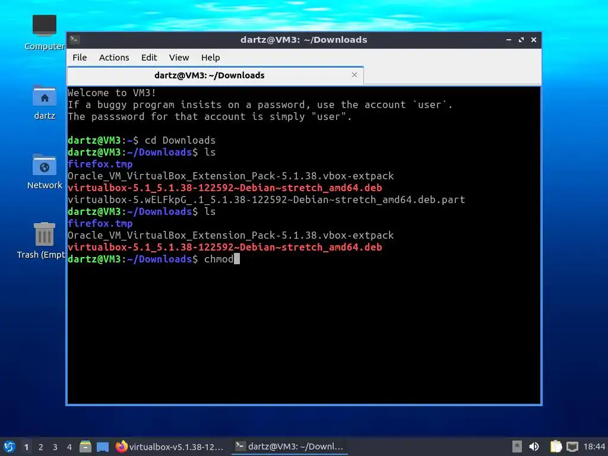The height and width of the screenshot is (456, 608).
Task: Click the show desktop taskbar icon
Action: 103,446
